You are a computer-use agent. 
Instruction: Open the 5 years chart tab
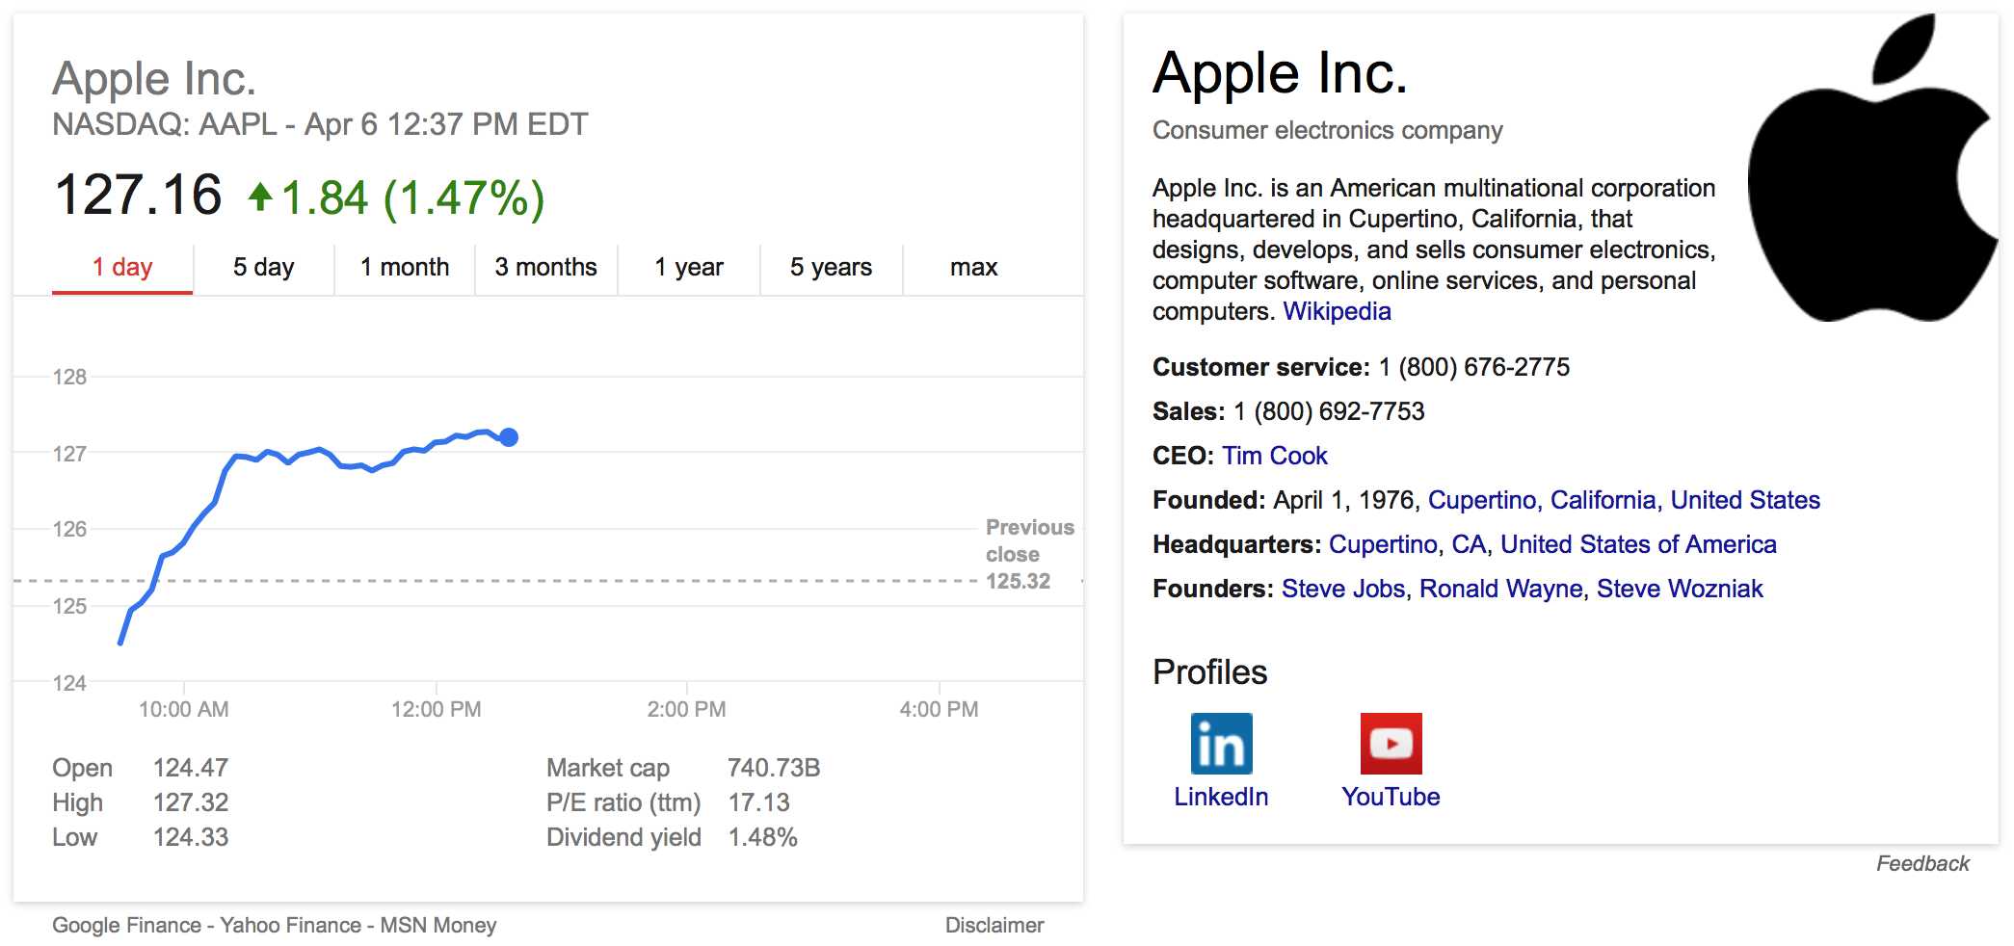831,267
